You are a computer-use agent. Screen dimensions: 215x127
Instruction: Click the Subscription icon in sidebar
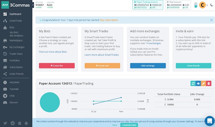pos(5,67)
